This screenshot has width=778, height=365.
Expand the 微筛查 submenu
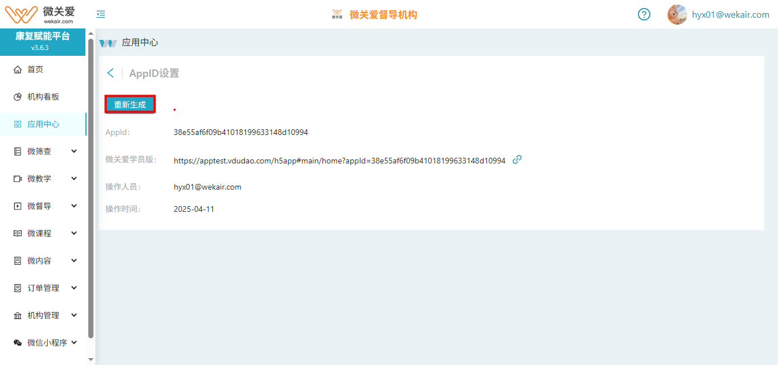point(74,151)
